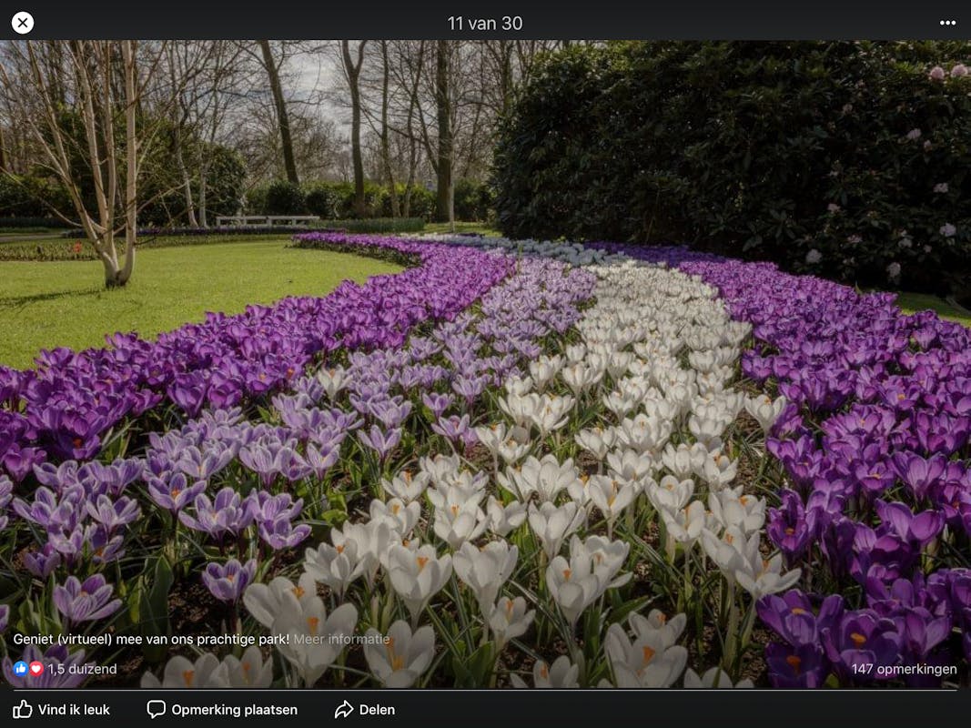Click the speech bubble comment icon
Screen dimensions: 971x728
click(x=157, y=709)
